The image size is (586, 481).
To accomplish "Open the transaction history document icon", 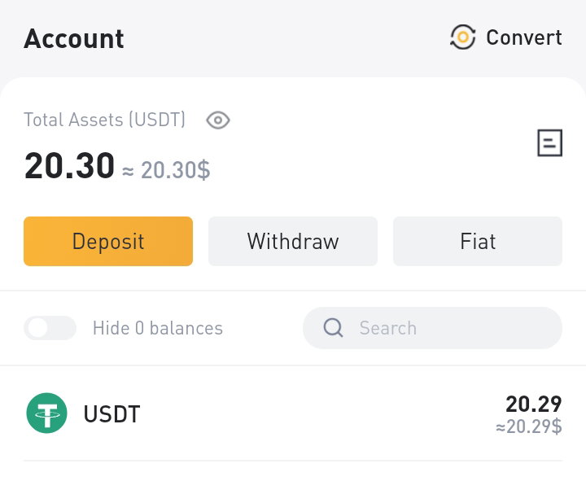I will (x=549, y=142).
